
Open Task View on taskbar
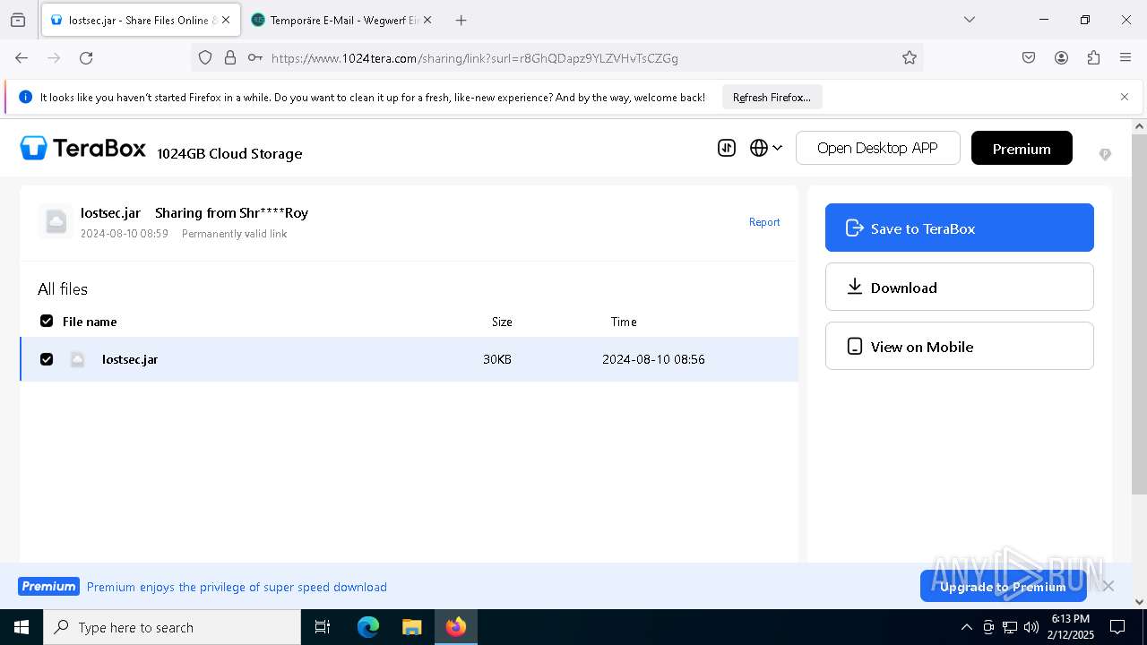coord(323,627)
